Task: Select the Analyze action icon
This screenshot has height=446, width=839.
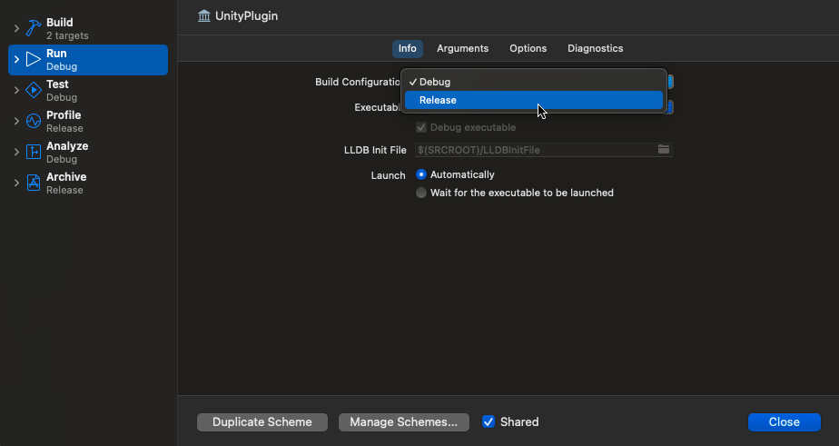Action: [34, 152]
